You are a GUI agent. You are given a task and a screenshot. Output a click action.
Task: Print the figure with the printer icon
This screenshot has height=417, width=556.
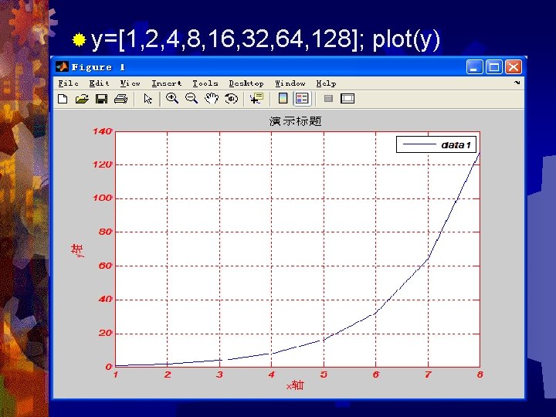[x=121, y=99]
